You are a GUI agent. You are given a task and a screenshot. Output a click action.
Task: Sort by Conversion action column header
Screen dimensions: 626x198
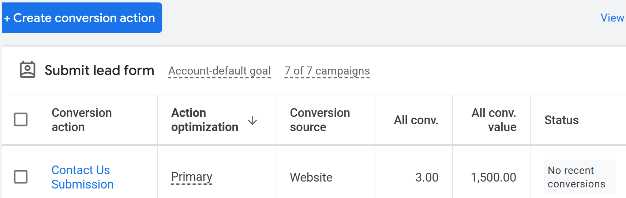[82, 120]
